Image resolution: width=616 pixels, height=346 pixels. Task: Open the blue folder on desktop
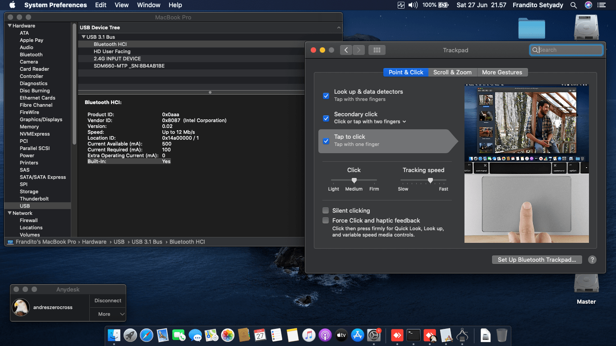tap(532, 28)
